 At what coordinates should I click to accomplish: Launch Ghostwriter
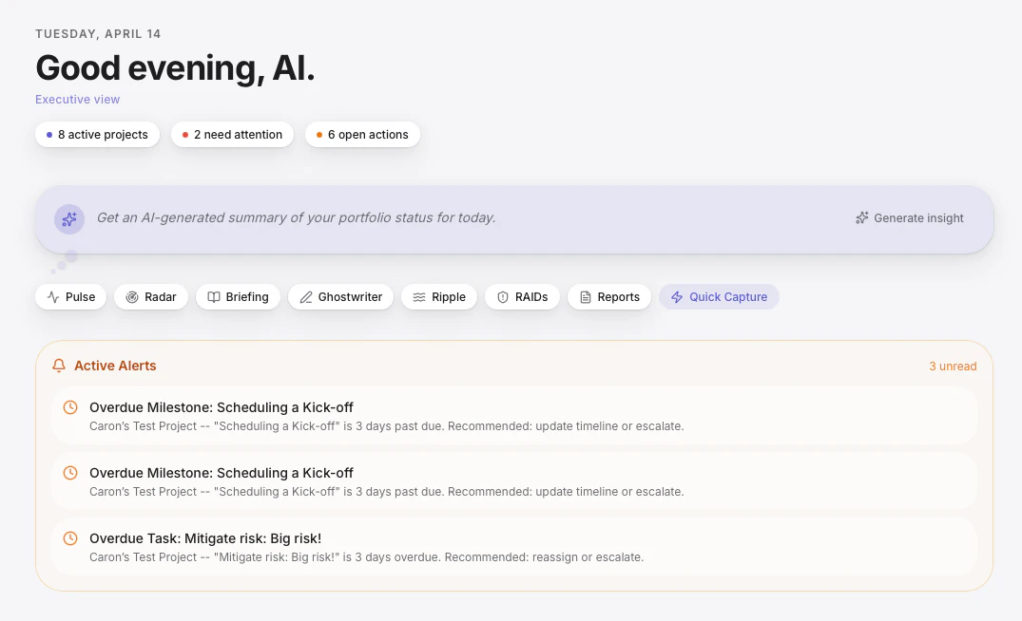pos(340,296)
